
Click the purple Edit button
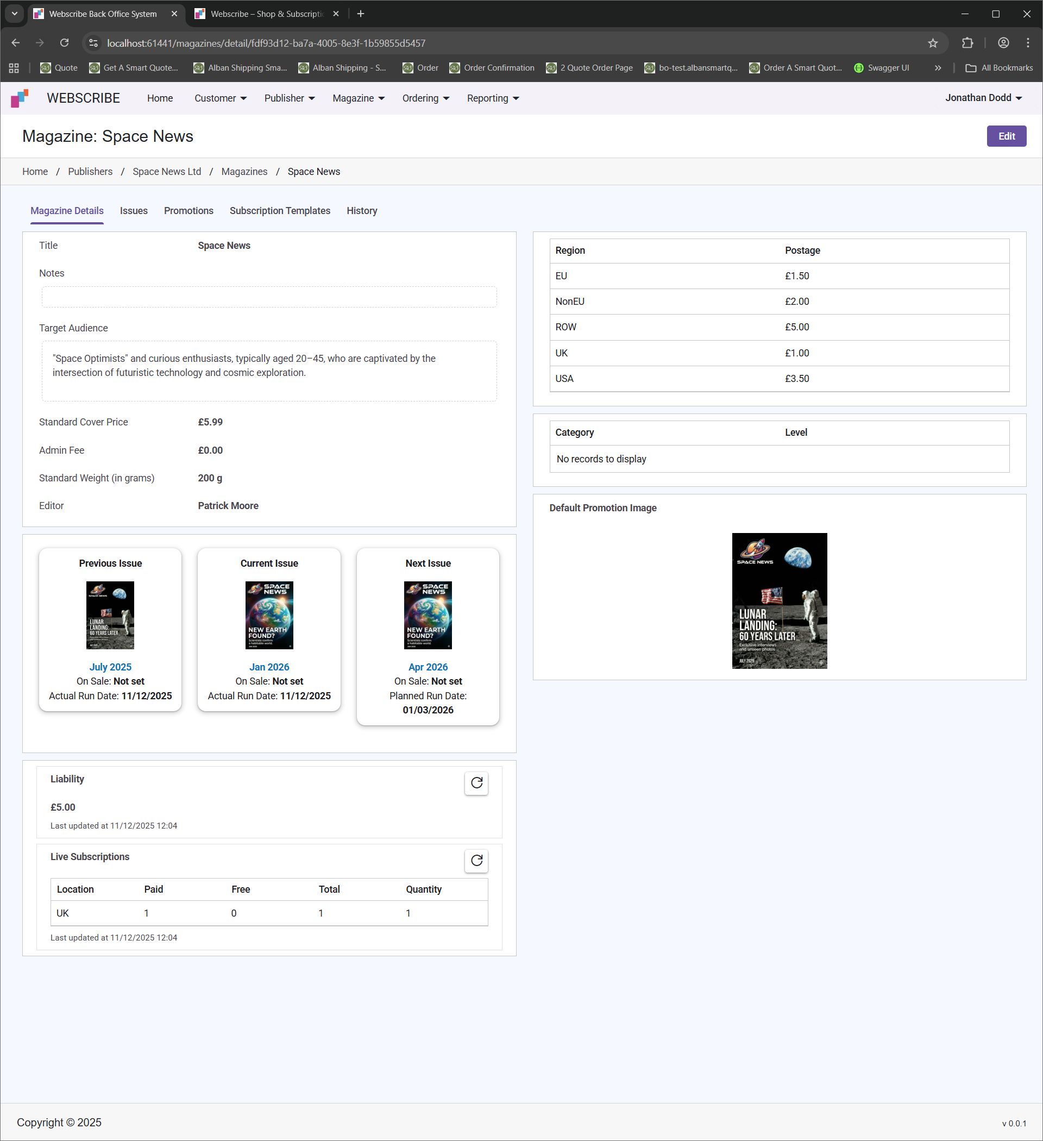(x=1006, y=136)
